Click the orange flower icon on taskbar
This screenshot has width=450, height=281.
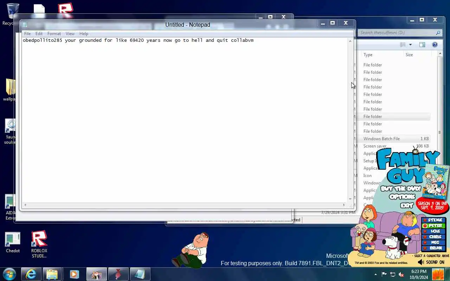pyautogui.click(x=438, y=274)
